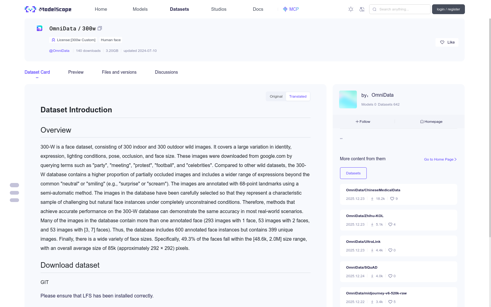Click the page vertical scrollbar
Screen dimensions: 491x307
(x=490, y=127)
